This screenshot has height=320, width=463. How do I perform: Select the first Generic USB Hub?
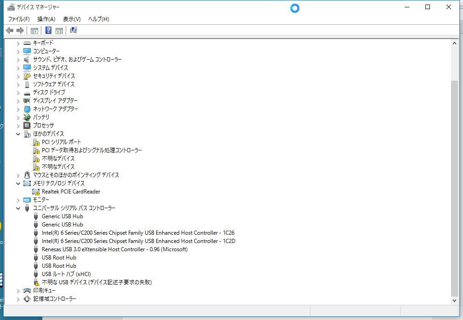point(62,216)
